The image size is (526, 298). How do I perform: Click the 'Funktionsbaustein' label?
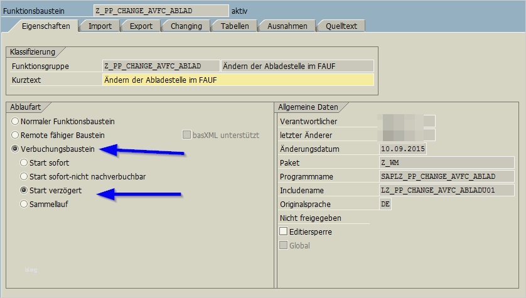coord(33,11)
